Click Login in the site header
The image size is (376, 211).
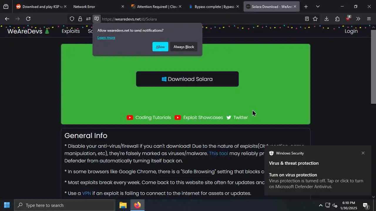351,31
